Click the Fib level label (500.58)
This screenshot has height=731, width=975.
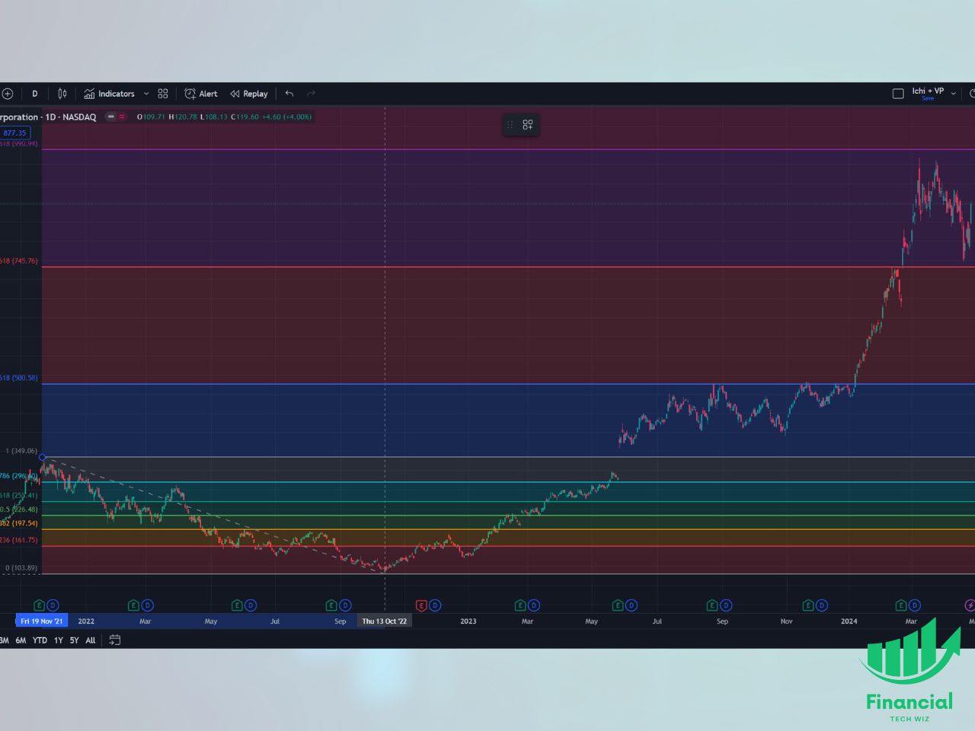pyautogui.click(x=19, y=378)
